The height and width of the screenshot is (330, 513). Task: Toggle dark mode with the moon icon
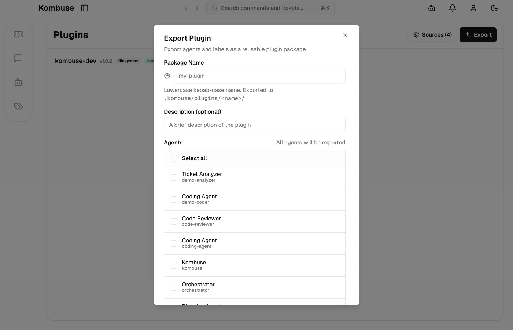(x=494, y=8)
